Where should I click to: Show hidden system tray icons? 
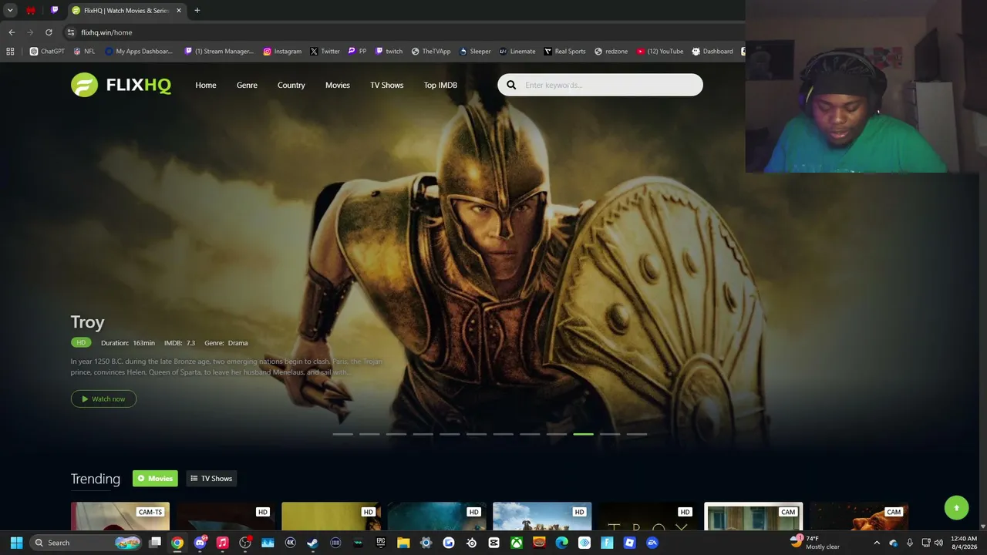click(876, 543)
